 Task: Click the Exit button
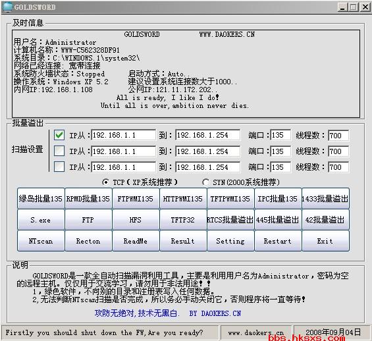point(325,241)
